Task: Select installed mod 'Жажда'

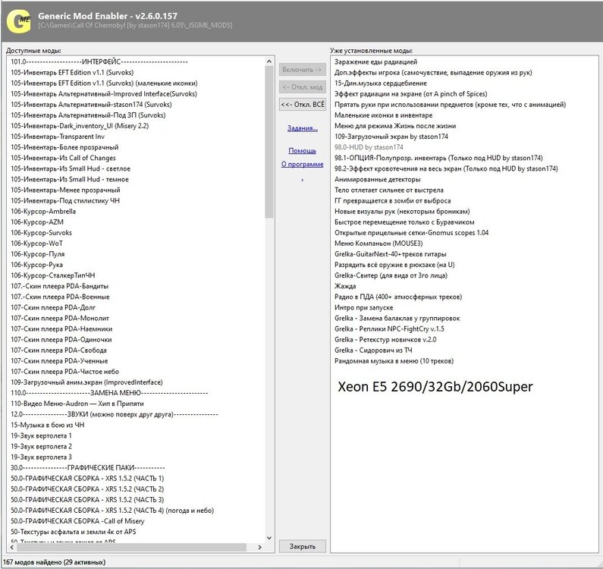Action: [345, 286]
